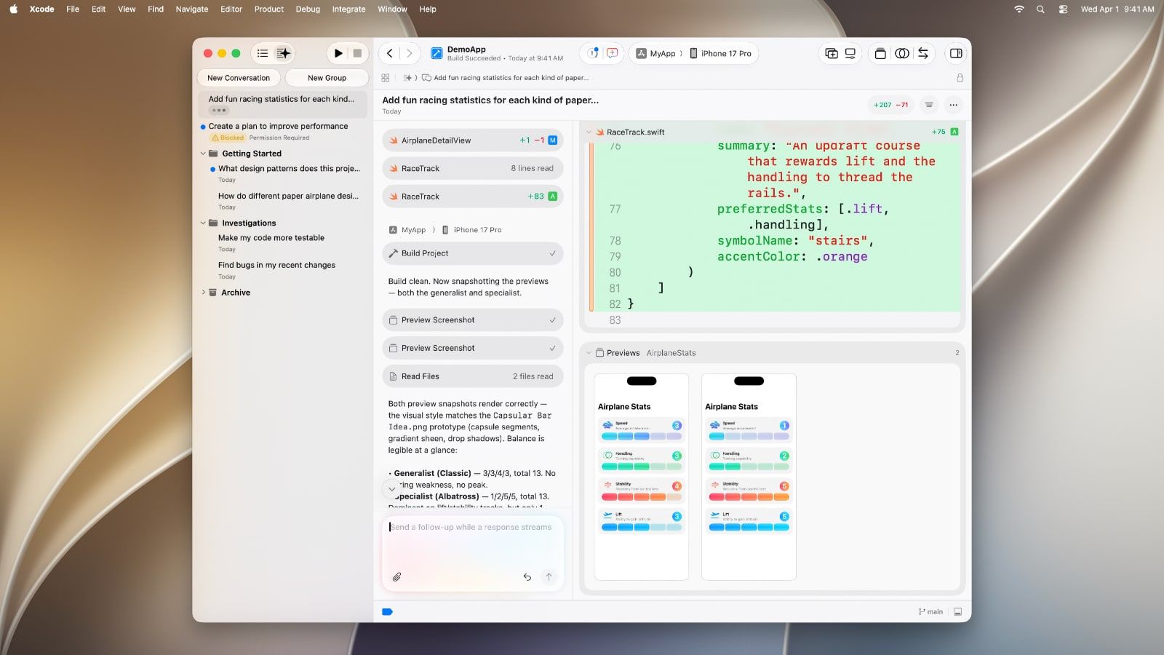Open the RaceTrack 8 lines read card
Screen dimensions: 1164x655
[x=473, y=168]
